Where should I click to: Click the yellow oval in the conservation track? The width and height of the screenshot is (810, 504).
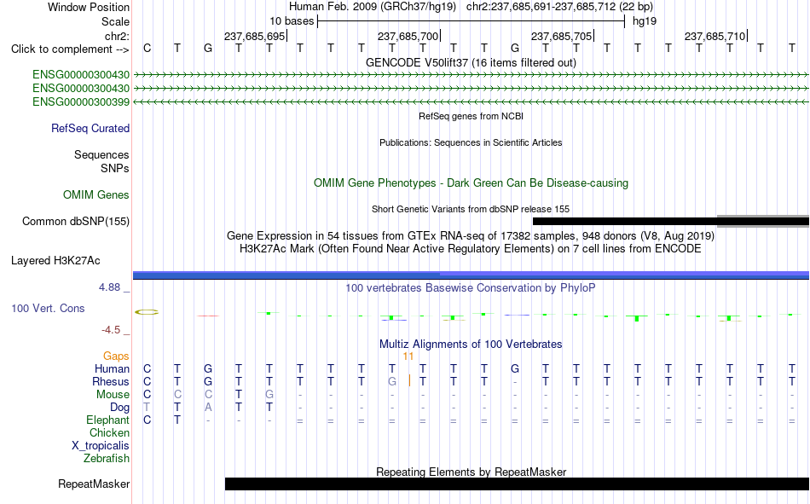(x=147, y=312)
